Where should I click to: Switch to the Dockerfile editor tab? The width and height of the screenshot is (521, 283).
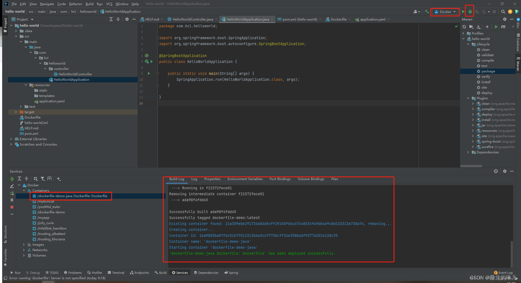click(338, 19)
